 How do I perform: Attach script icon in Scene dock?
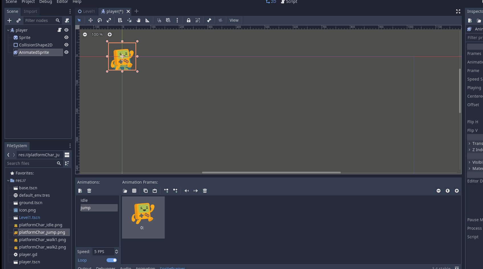point(67,20)
